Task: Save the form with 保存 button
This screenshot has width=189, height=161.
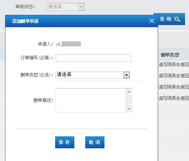Action: (65, 142)
